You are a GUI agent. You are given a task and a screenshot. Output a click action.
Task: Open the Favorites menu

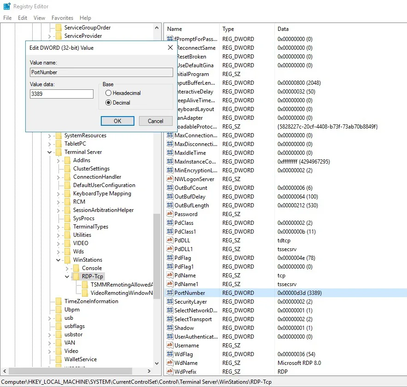(62, 18)
